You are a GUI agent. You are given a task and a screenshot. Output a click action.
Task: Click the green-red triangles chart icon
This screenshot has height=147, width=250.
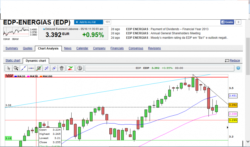click(x=70, y=68)
